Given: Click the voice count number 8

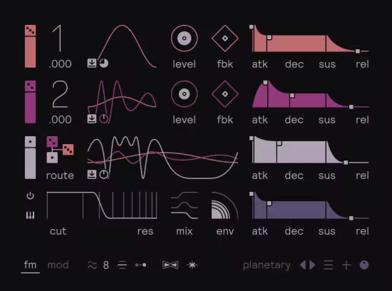Looking at the screenshot, I should pyautogui.click(x=106, y=265).
